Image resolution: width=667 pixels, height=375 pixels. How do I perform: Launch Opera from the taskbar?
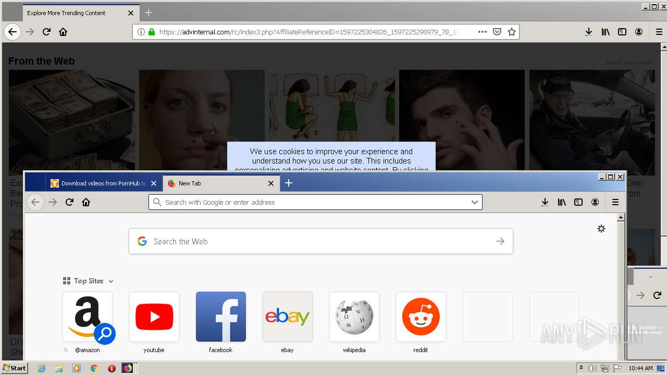112,368
